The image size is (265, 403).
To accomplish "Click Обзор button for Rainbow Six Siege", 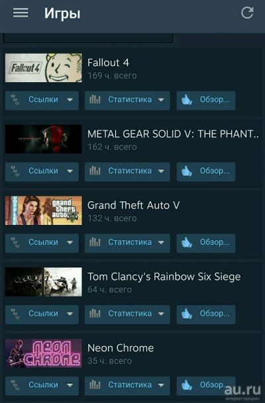I will click(206, 314).
